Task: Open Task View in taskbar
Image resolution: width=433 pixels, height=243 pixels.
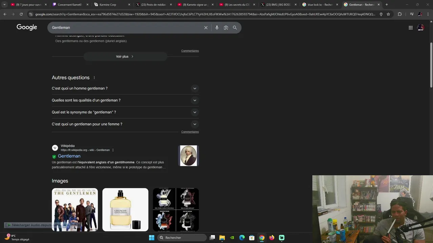Action: 212,238
